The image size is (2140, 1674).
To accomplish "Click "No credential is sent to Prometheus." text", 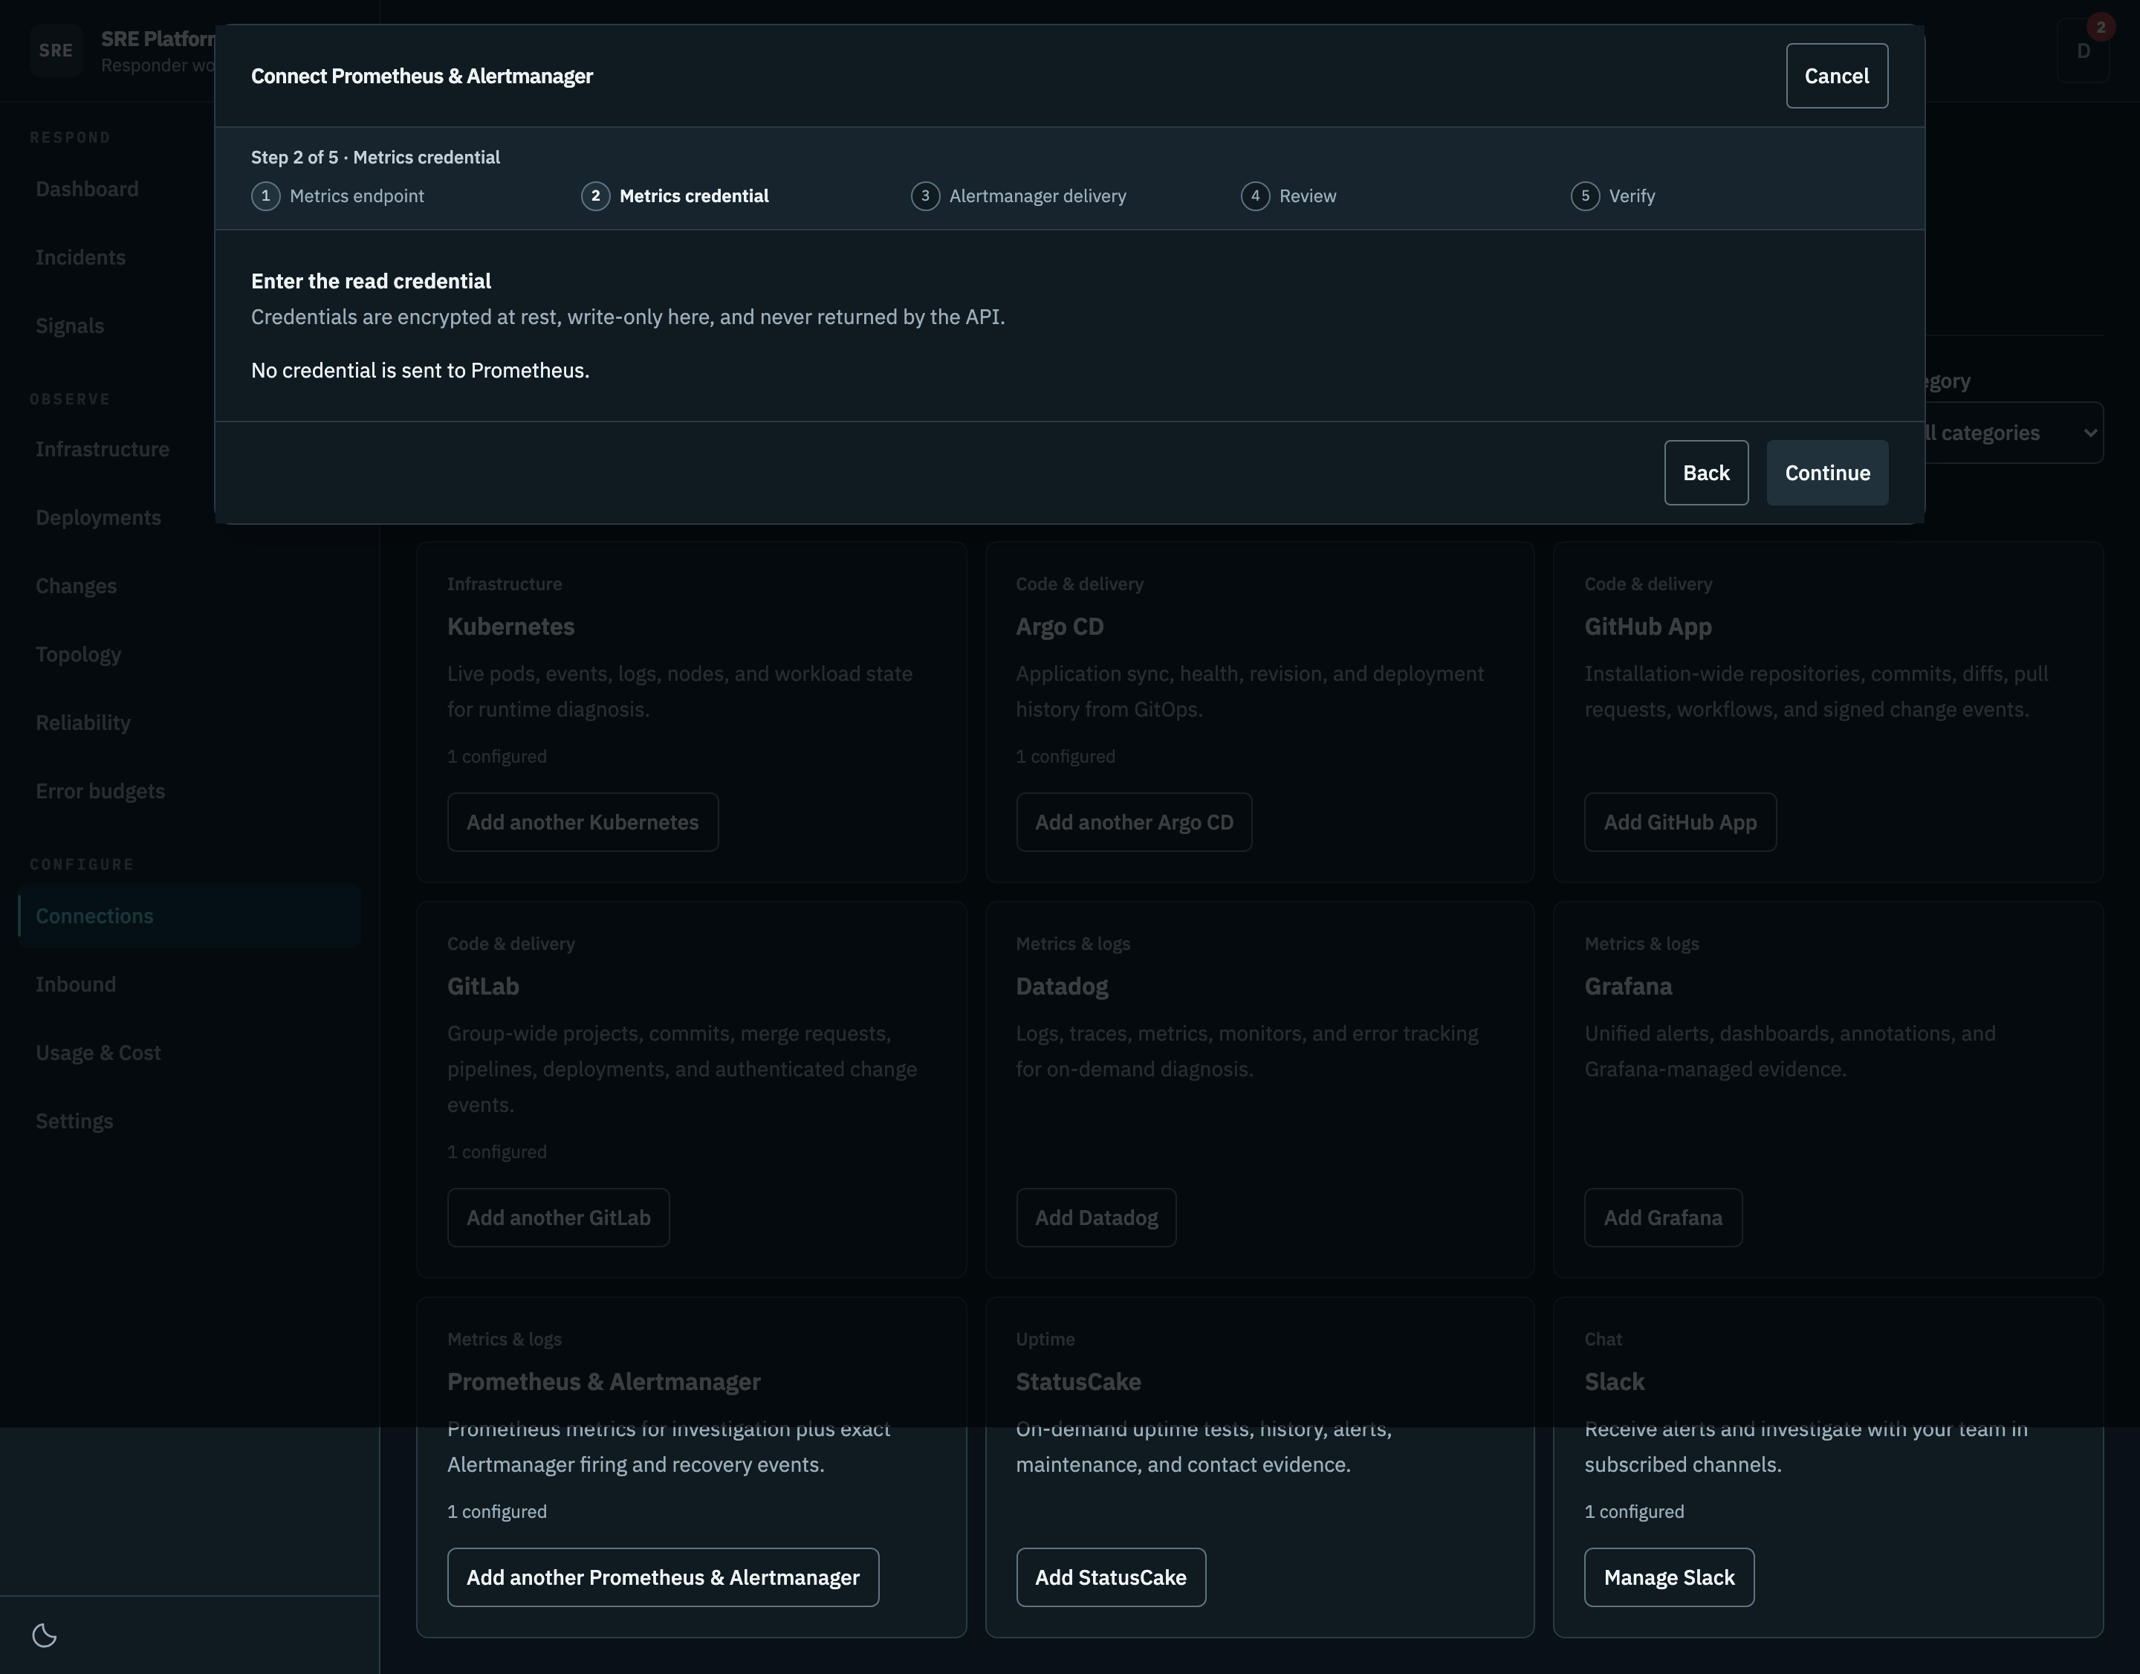I will pyautogui.click(x=421, y=370).
